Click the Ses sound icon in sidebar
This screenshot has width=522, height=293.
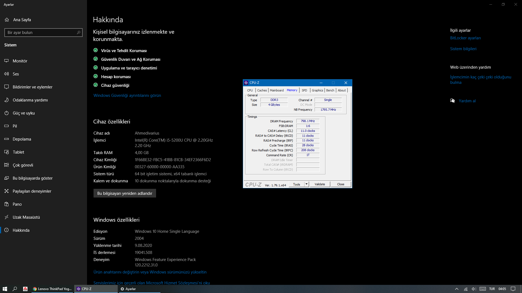click(x=7, y=74)
